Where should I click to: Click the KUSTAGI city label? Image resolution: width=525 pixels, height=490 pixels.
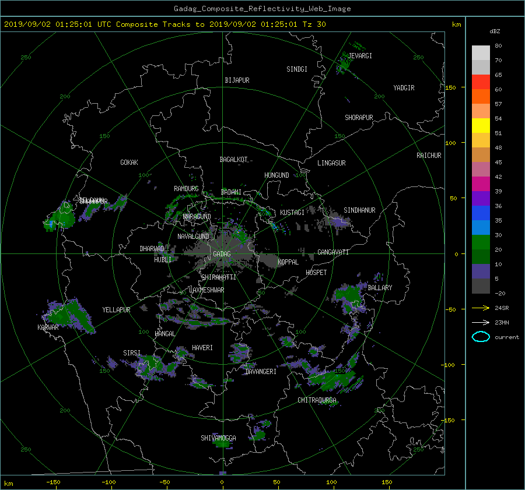(x=292, y=213)
